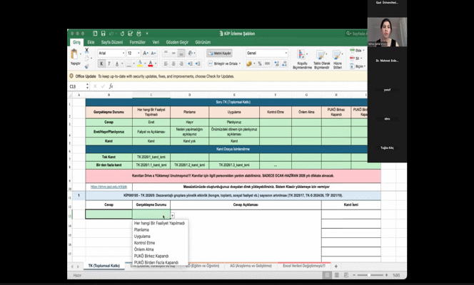Click the percent style icon
Viewport: 474px width, 285px height.
point(259,63)
